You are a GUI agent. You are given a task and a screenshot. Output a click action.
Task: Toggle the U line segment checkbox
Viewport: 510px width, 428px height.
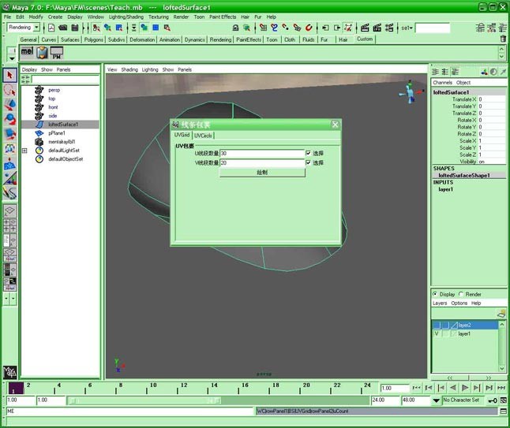pyautogui.click(x=309, y=153)
